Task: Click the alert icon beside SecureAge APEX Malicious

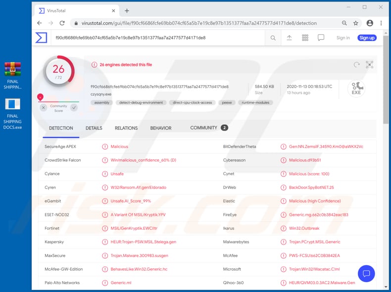Action: pos(105,146)
